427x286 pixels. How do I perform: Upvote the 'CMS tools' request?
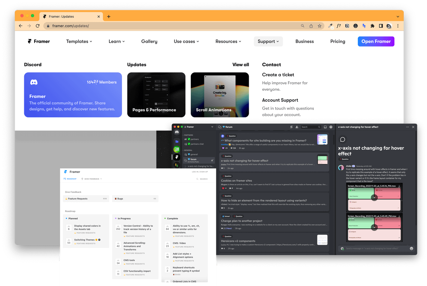pyautogui.click(x=118, y=262)
